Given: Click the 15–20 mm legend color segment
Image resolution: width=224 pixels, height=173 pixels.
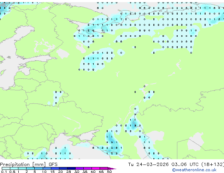Looking at the screenshot, I should (x=55, y=168).
